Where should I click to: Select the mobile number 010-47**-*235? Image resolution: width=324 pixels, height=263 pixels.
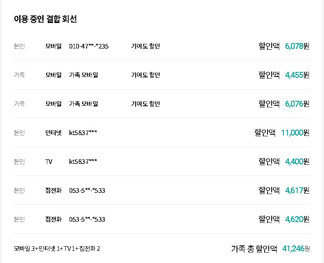[x=89, y=46]
